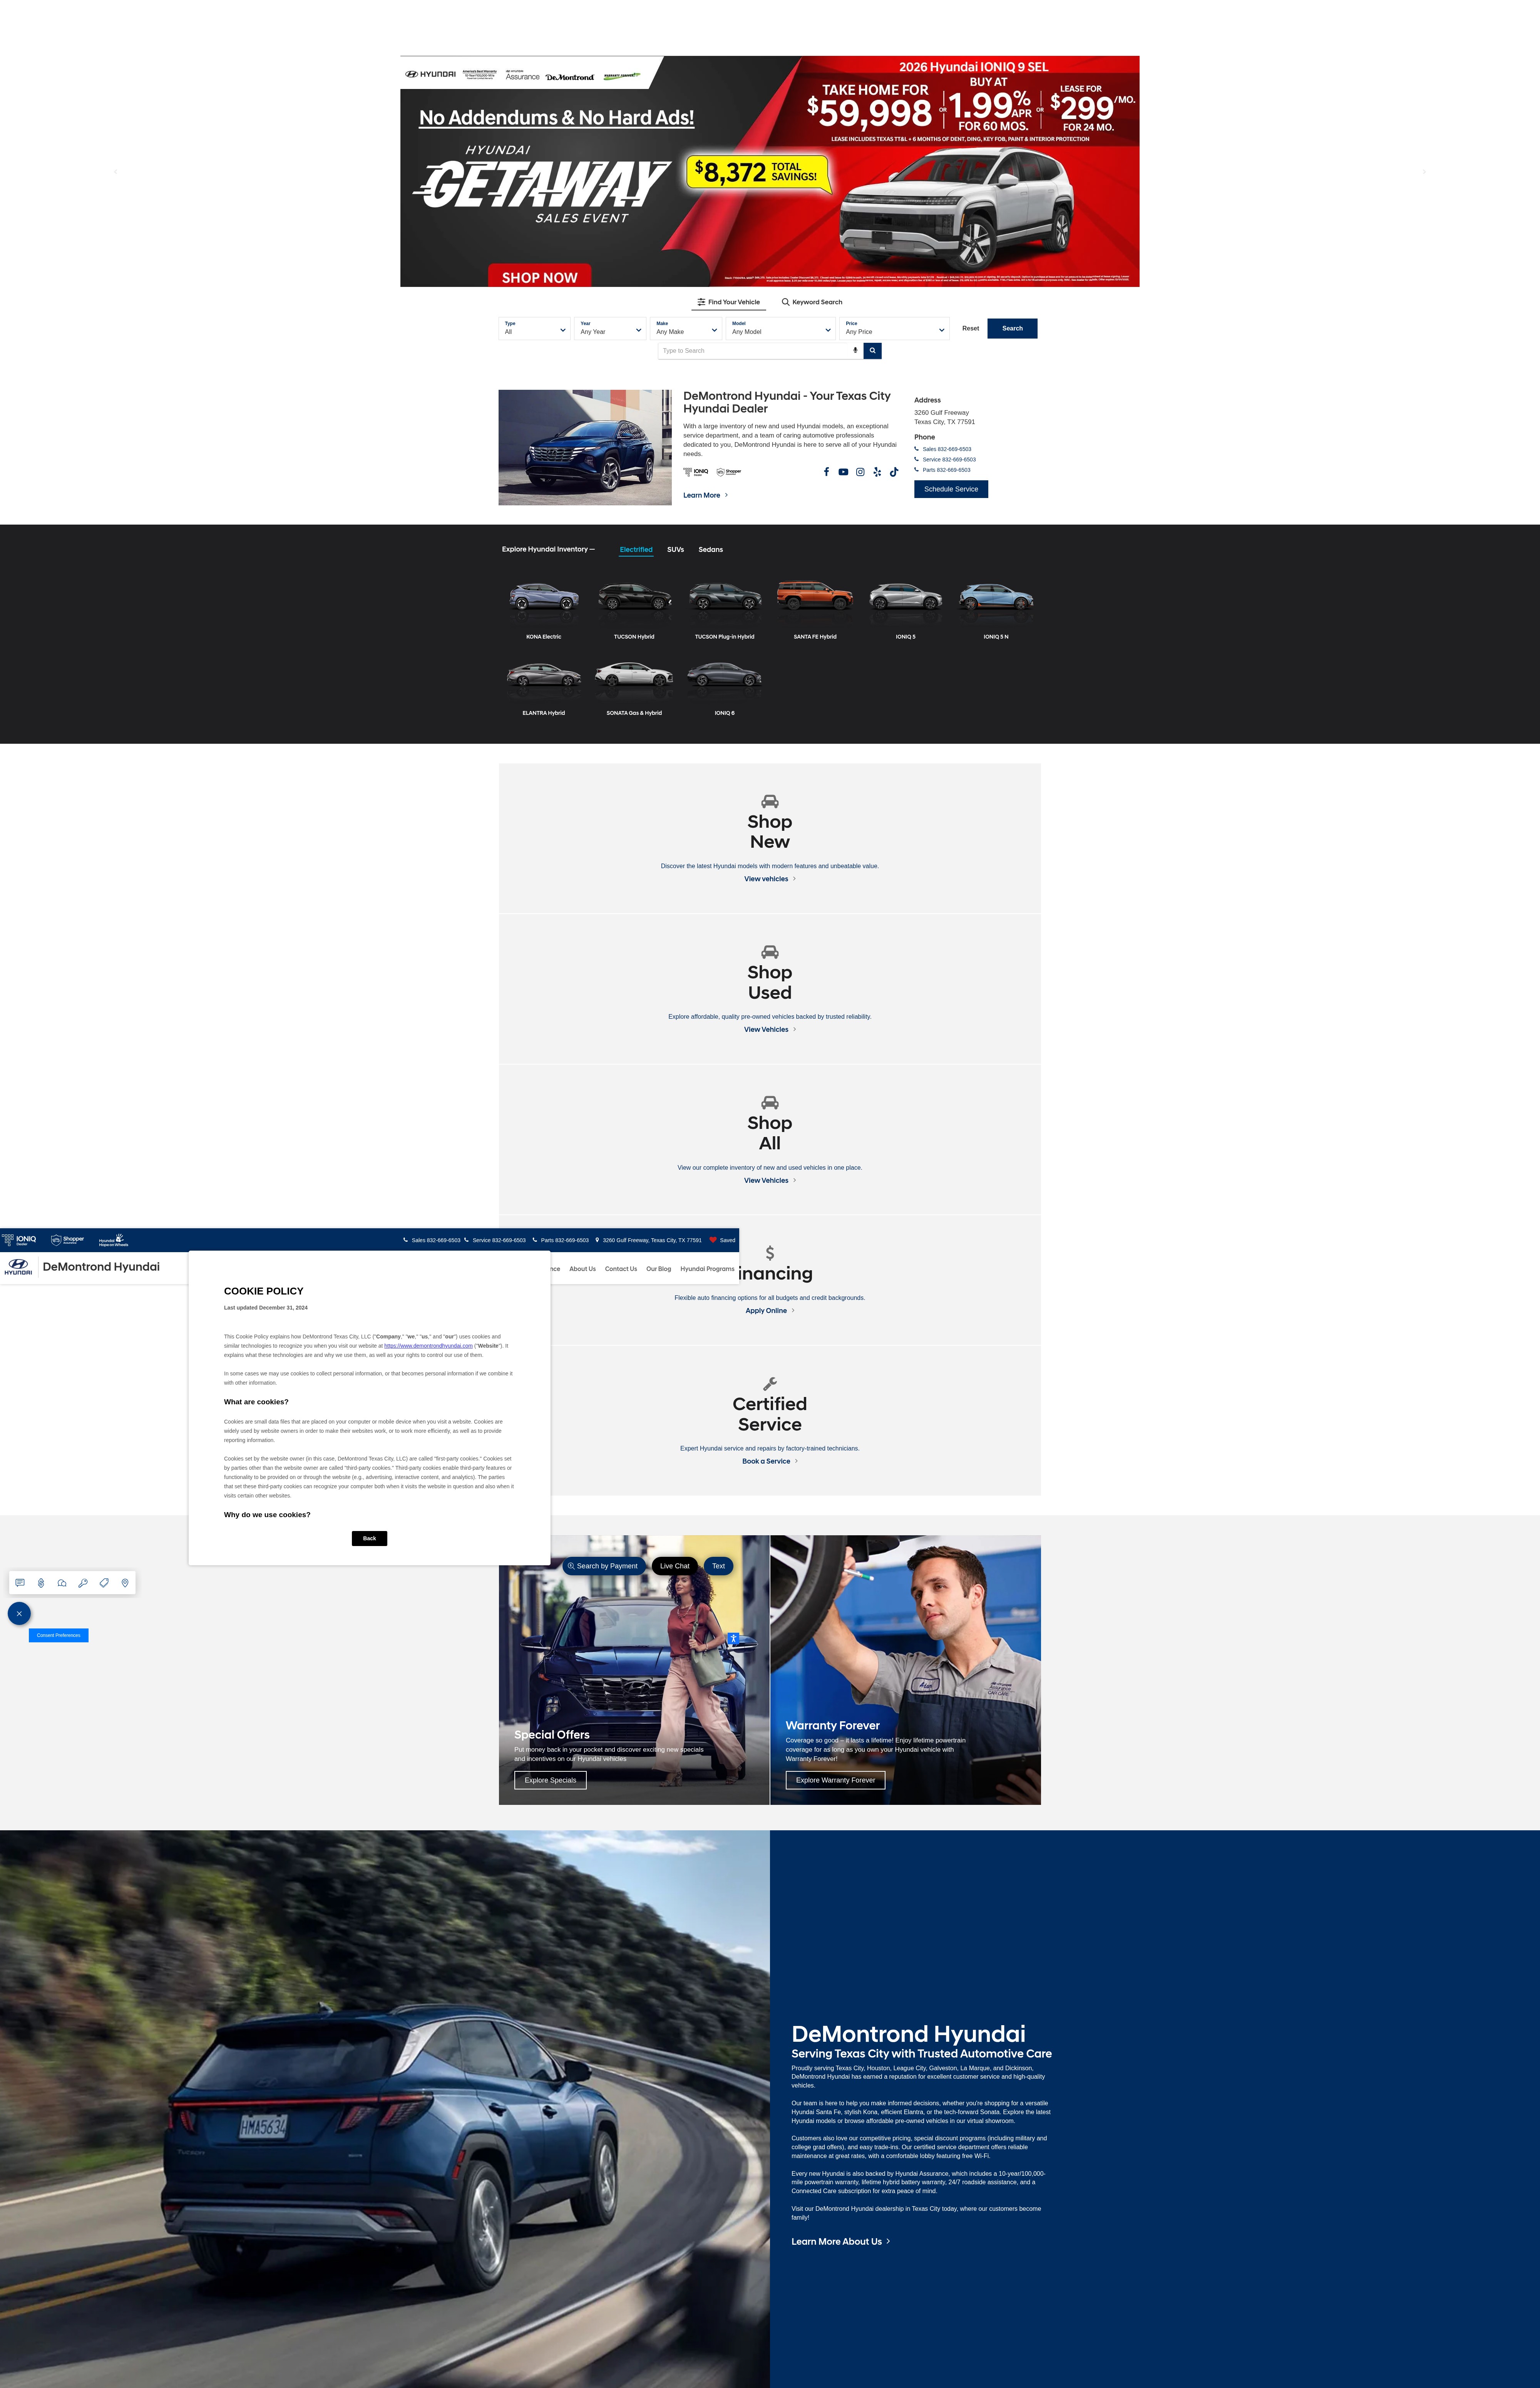Click View vehicles under Shop New

click(x=770, y=879)
